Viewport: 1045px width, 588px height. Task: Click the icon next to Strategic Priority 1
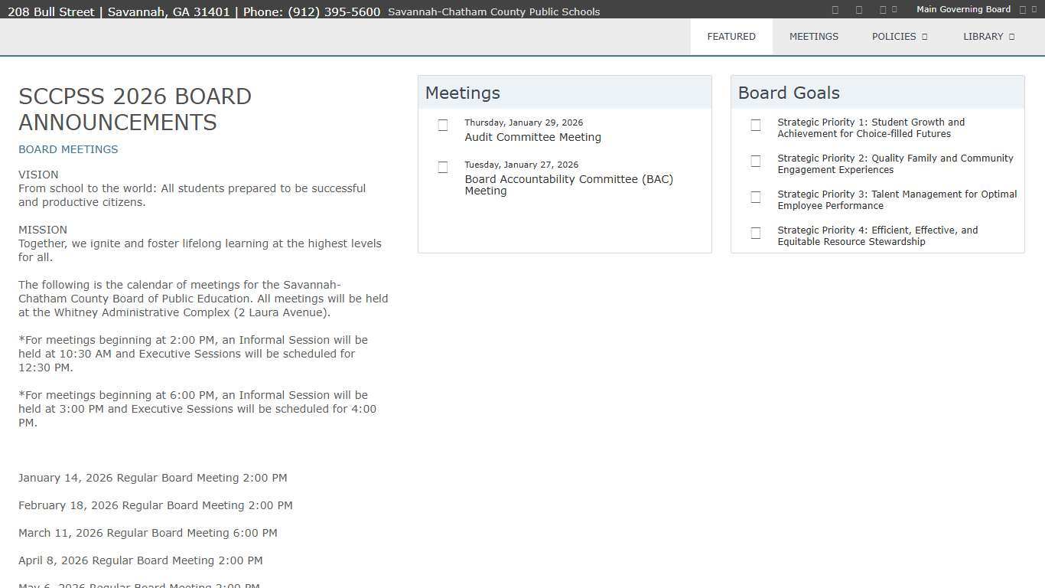coord(756,125)
